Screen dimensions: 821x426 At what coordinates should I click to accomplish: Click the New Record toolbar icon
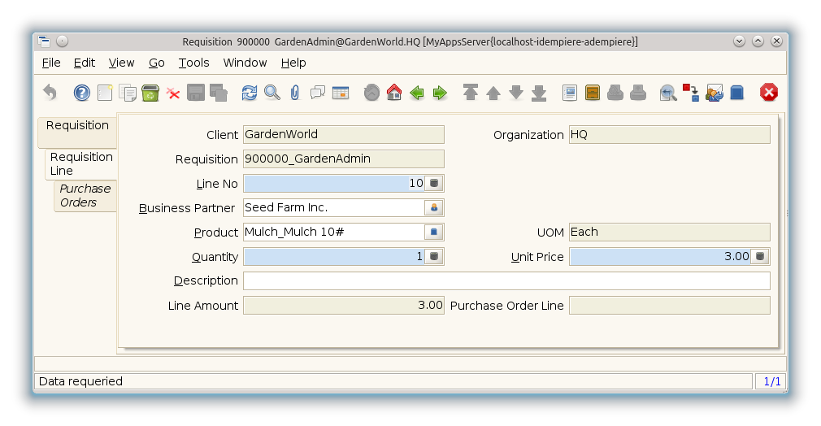point(105,93)
